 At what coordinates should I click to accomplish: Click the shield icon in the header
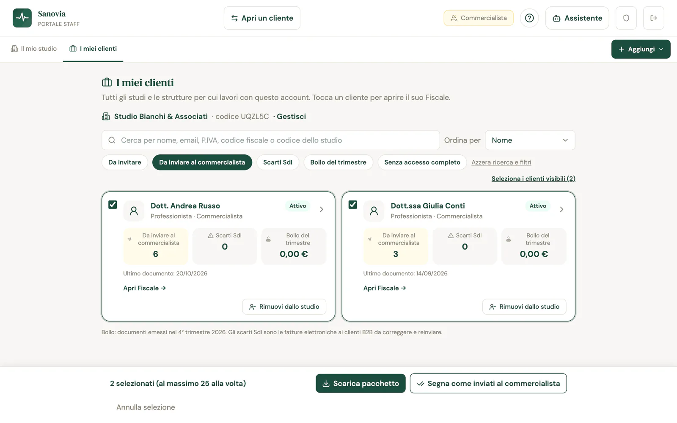click(626, 18)
